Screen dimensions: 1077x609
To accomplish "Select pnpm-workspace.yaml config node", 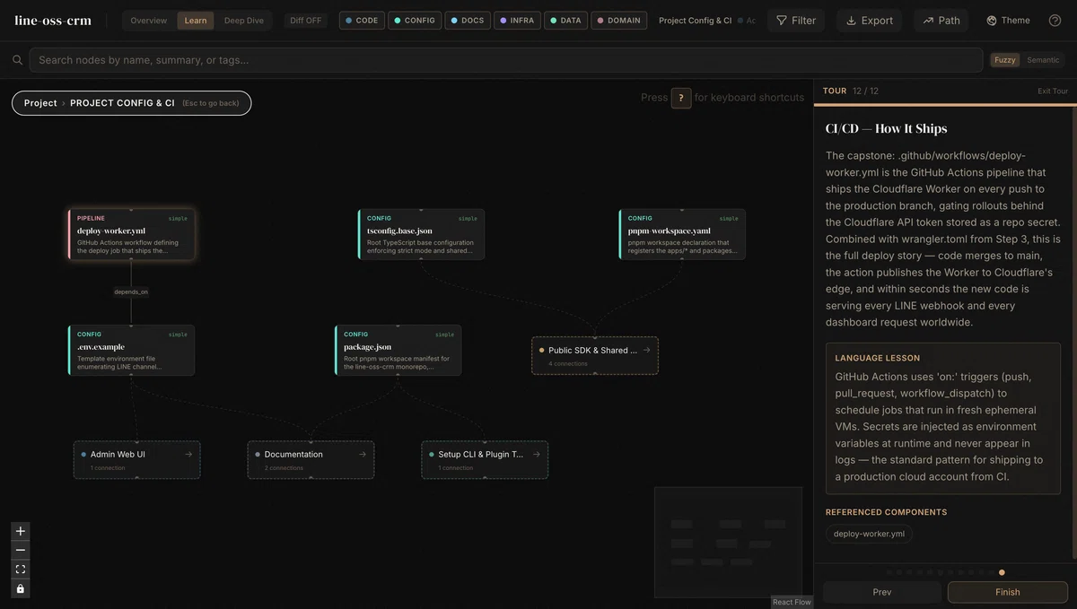I will (x=682, y=235).
